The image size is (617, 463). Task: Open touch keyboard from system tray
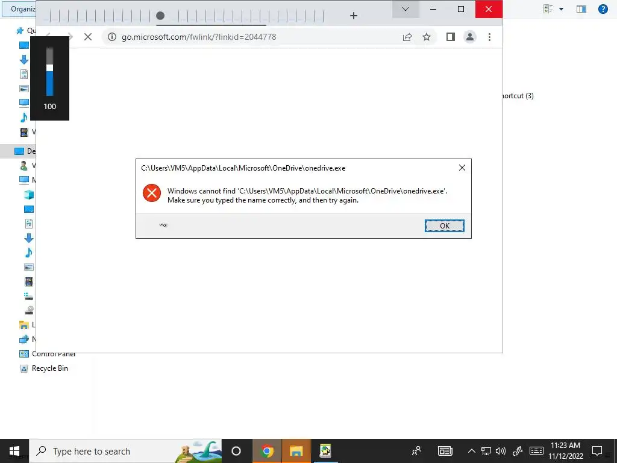coord(536,451)
